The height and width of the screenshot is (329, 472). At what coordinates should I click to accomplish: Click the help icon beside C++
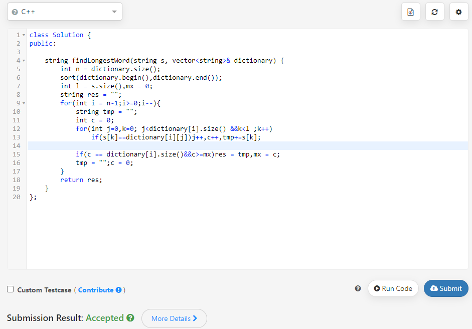point(15,12)
